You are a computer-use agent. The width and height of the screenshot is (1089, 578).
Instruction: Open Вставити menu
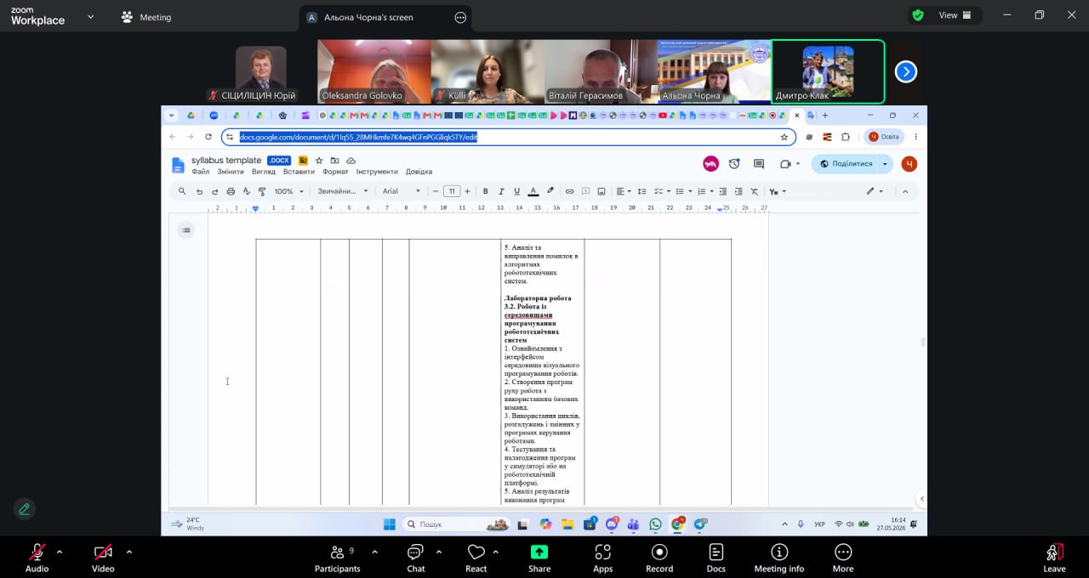click(299, 172)
